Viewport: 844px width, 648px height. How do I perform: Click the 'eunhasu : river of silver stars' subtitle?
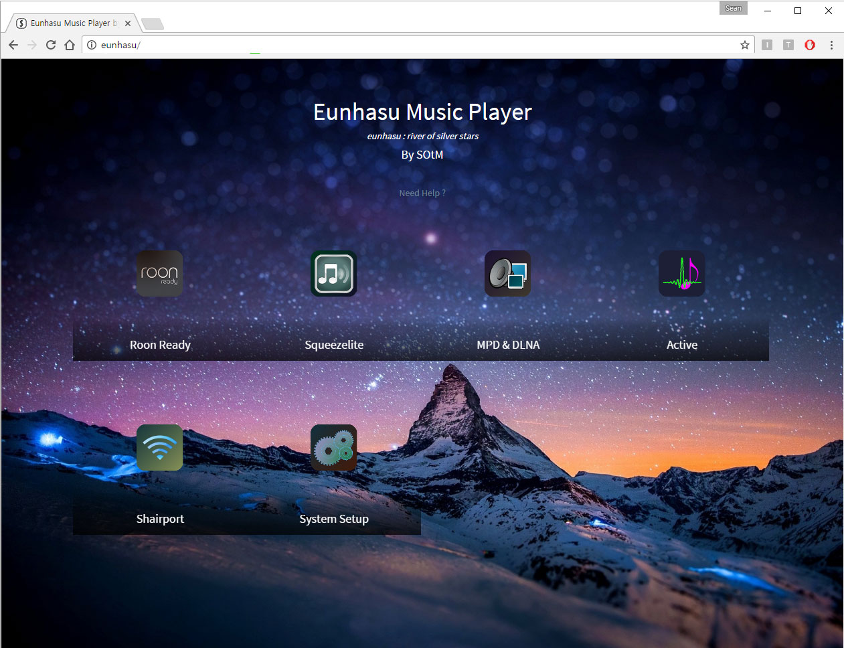(x=422, y=136)
